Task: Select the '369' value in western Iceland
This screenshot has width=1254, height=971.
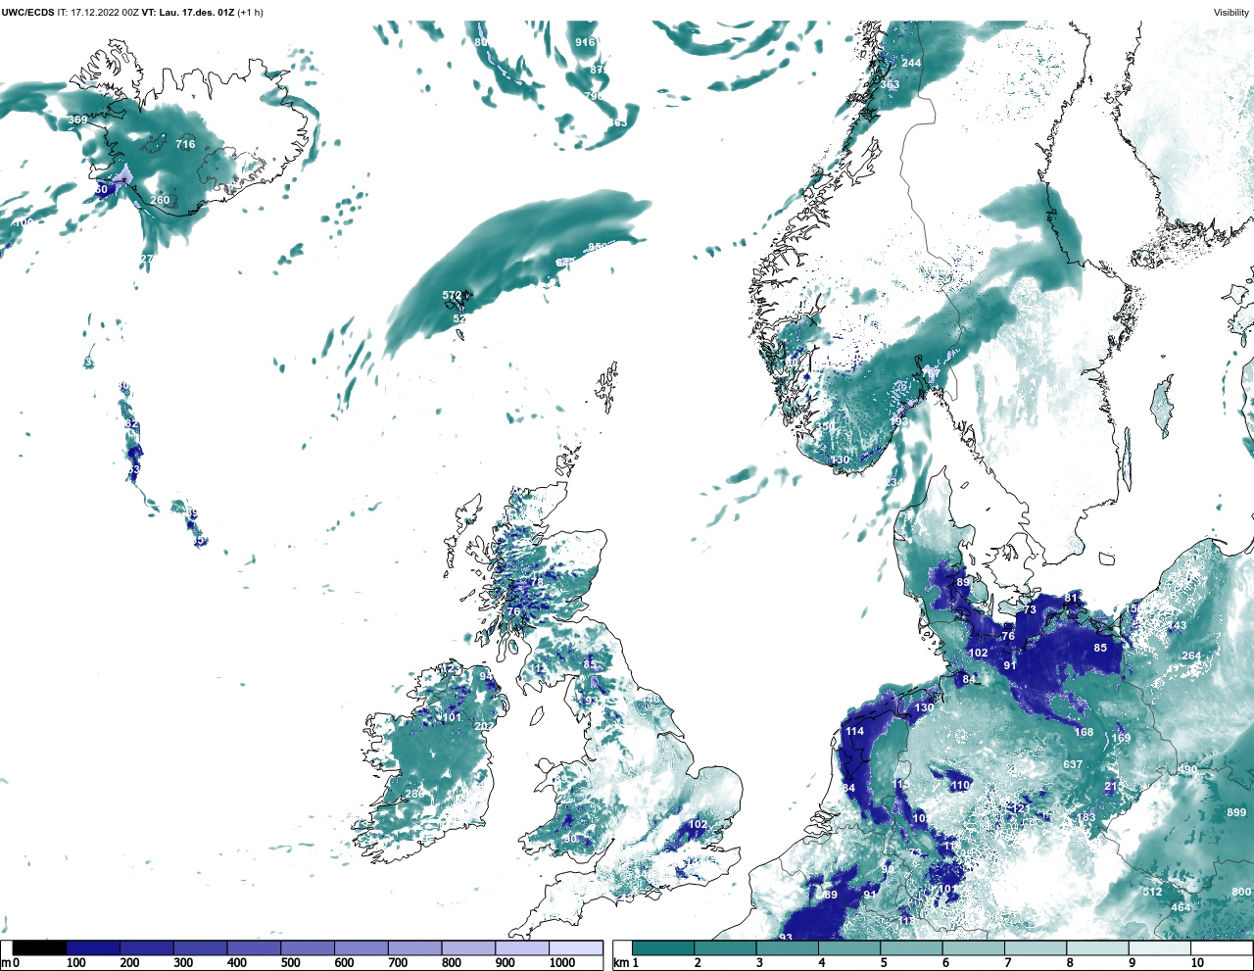Action: (77, 121)
